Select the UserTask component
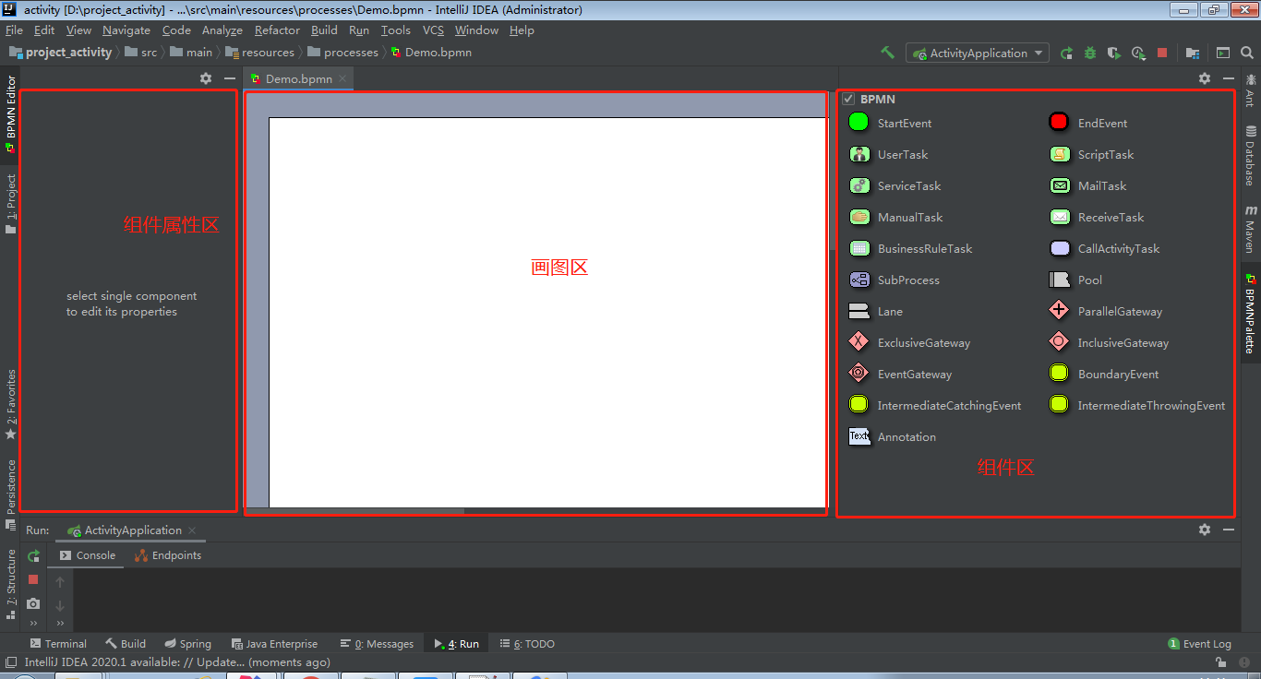Image resolution: width=1261 pixels, height=679 pixels. coord(903,154)
